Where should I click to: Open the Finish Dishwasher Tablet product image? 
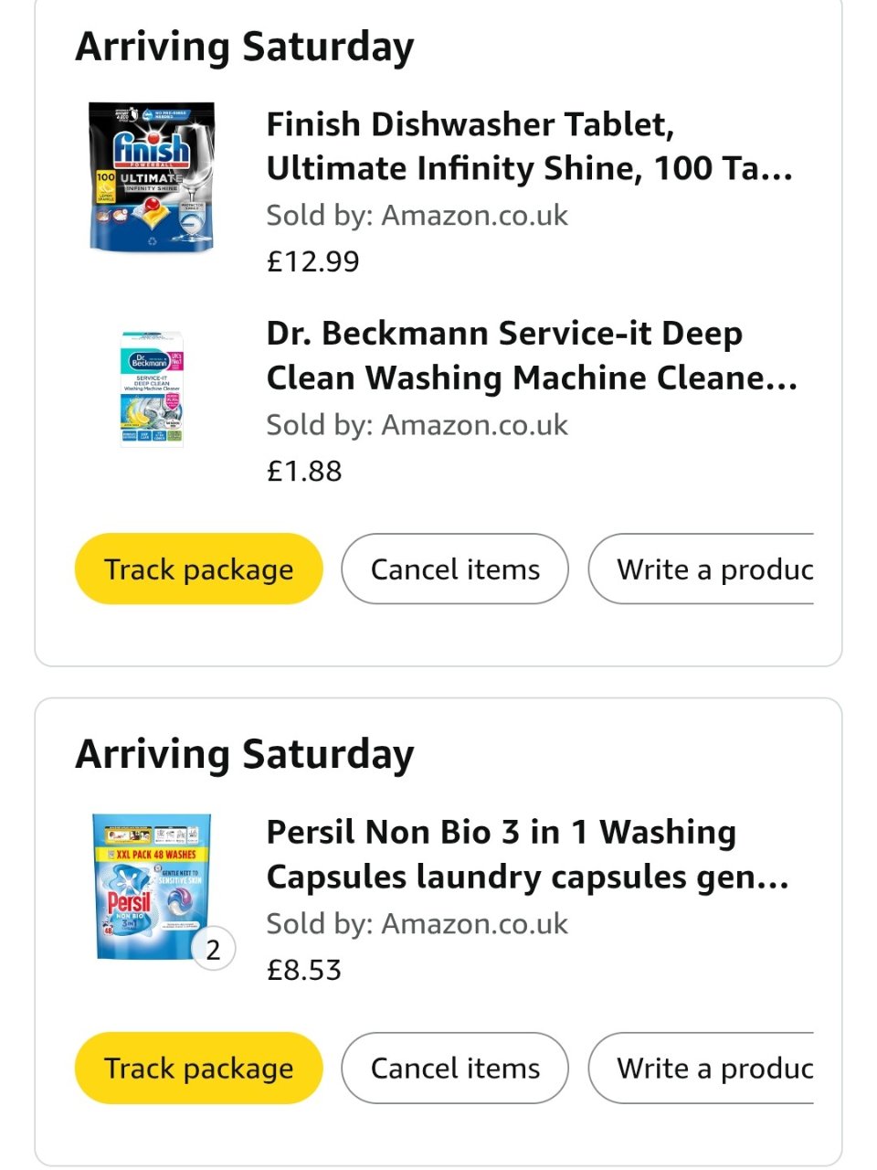152,176
